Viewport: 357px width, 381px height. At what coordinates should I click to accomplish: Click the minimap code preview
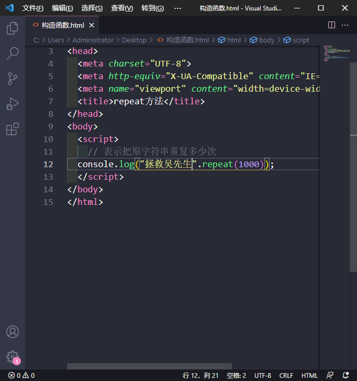click(336, 53)
